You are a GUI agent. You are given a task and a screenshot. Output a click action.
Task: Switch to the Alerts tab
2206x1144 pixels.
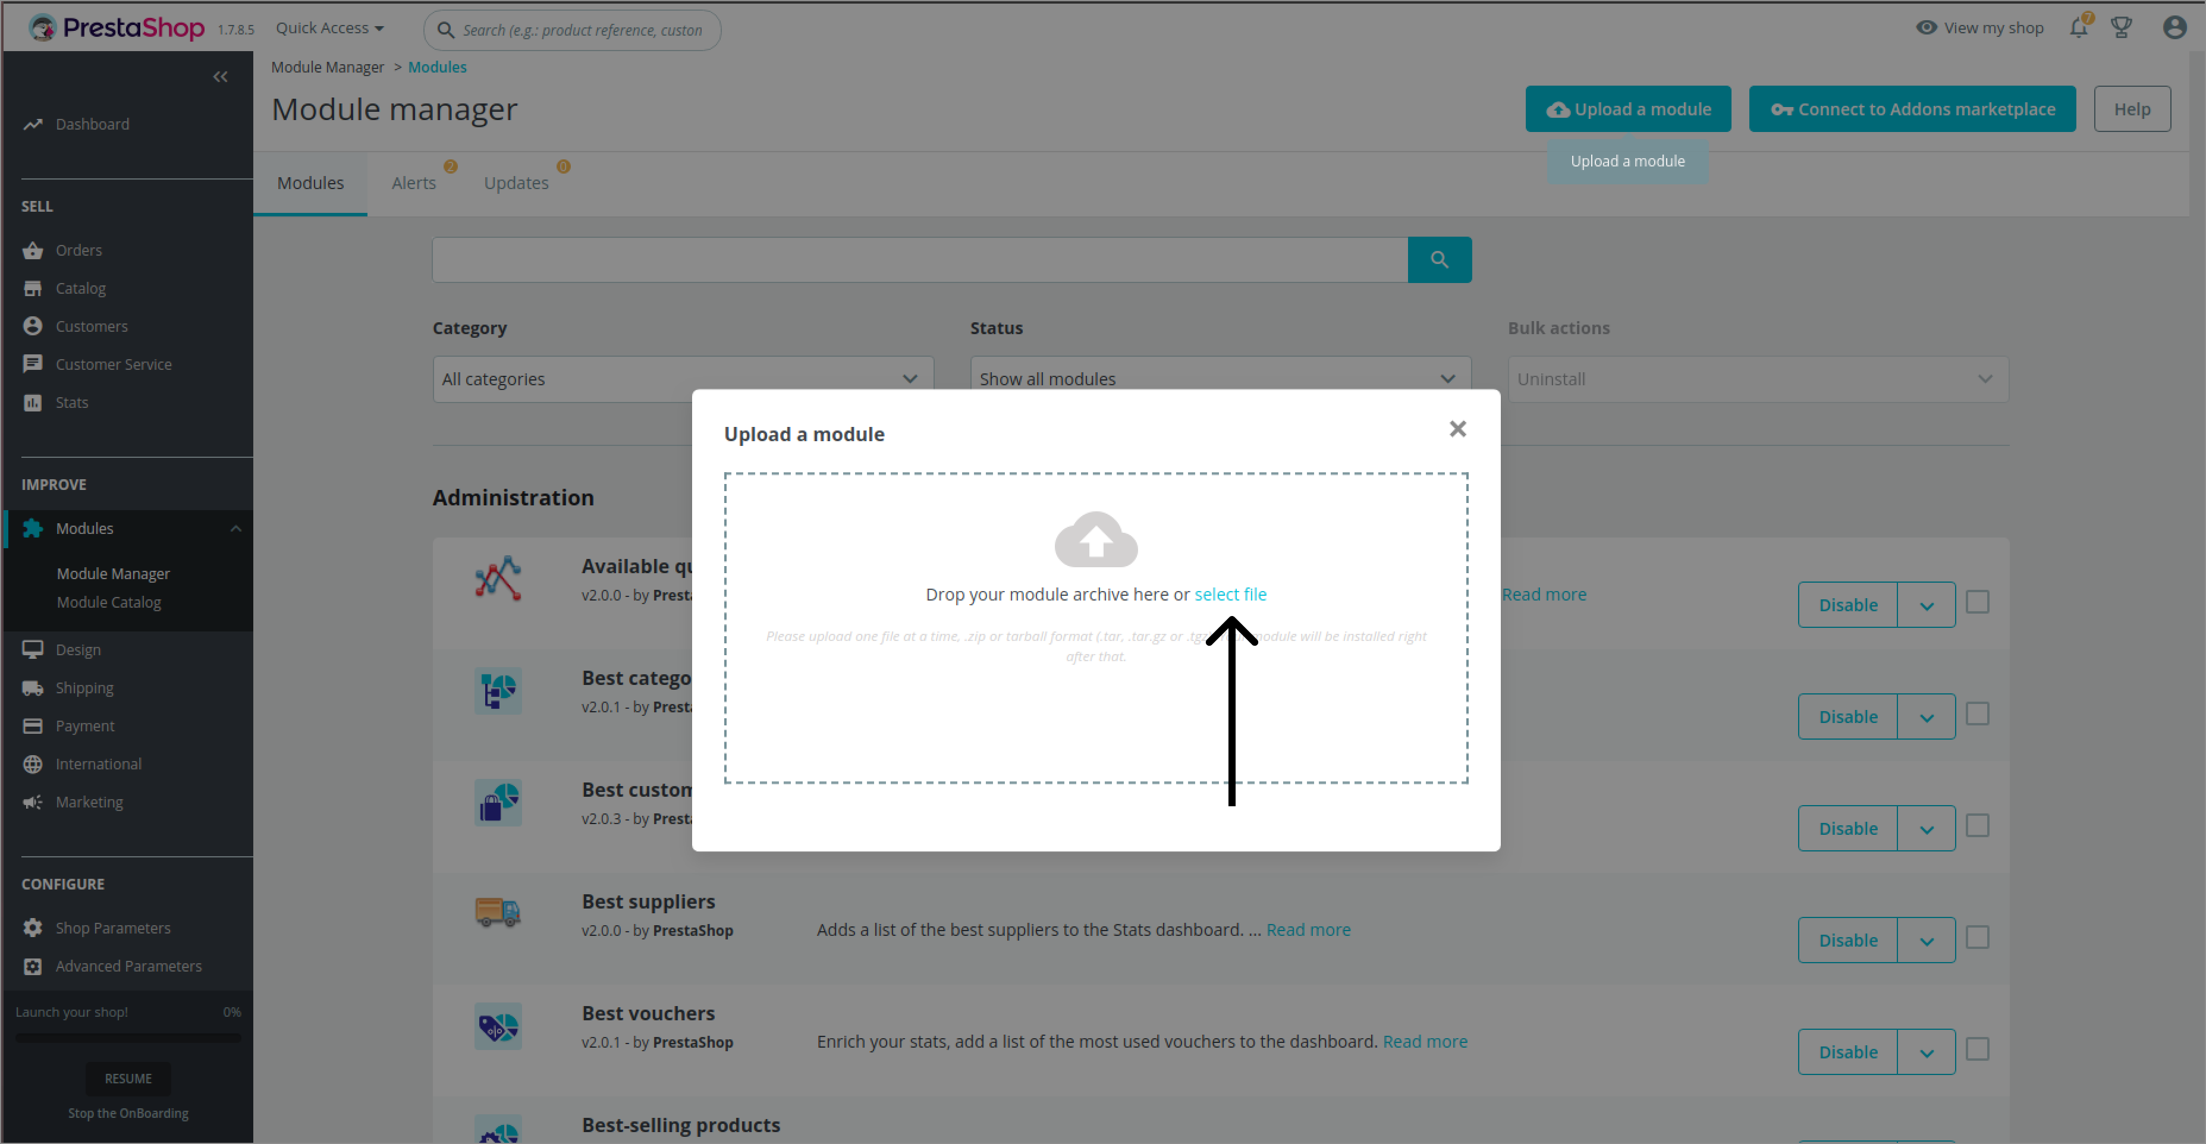click(414, 183)
